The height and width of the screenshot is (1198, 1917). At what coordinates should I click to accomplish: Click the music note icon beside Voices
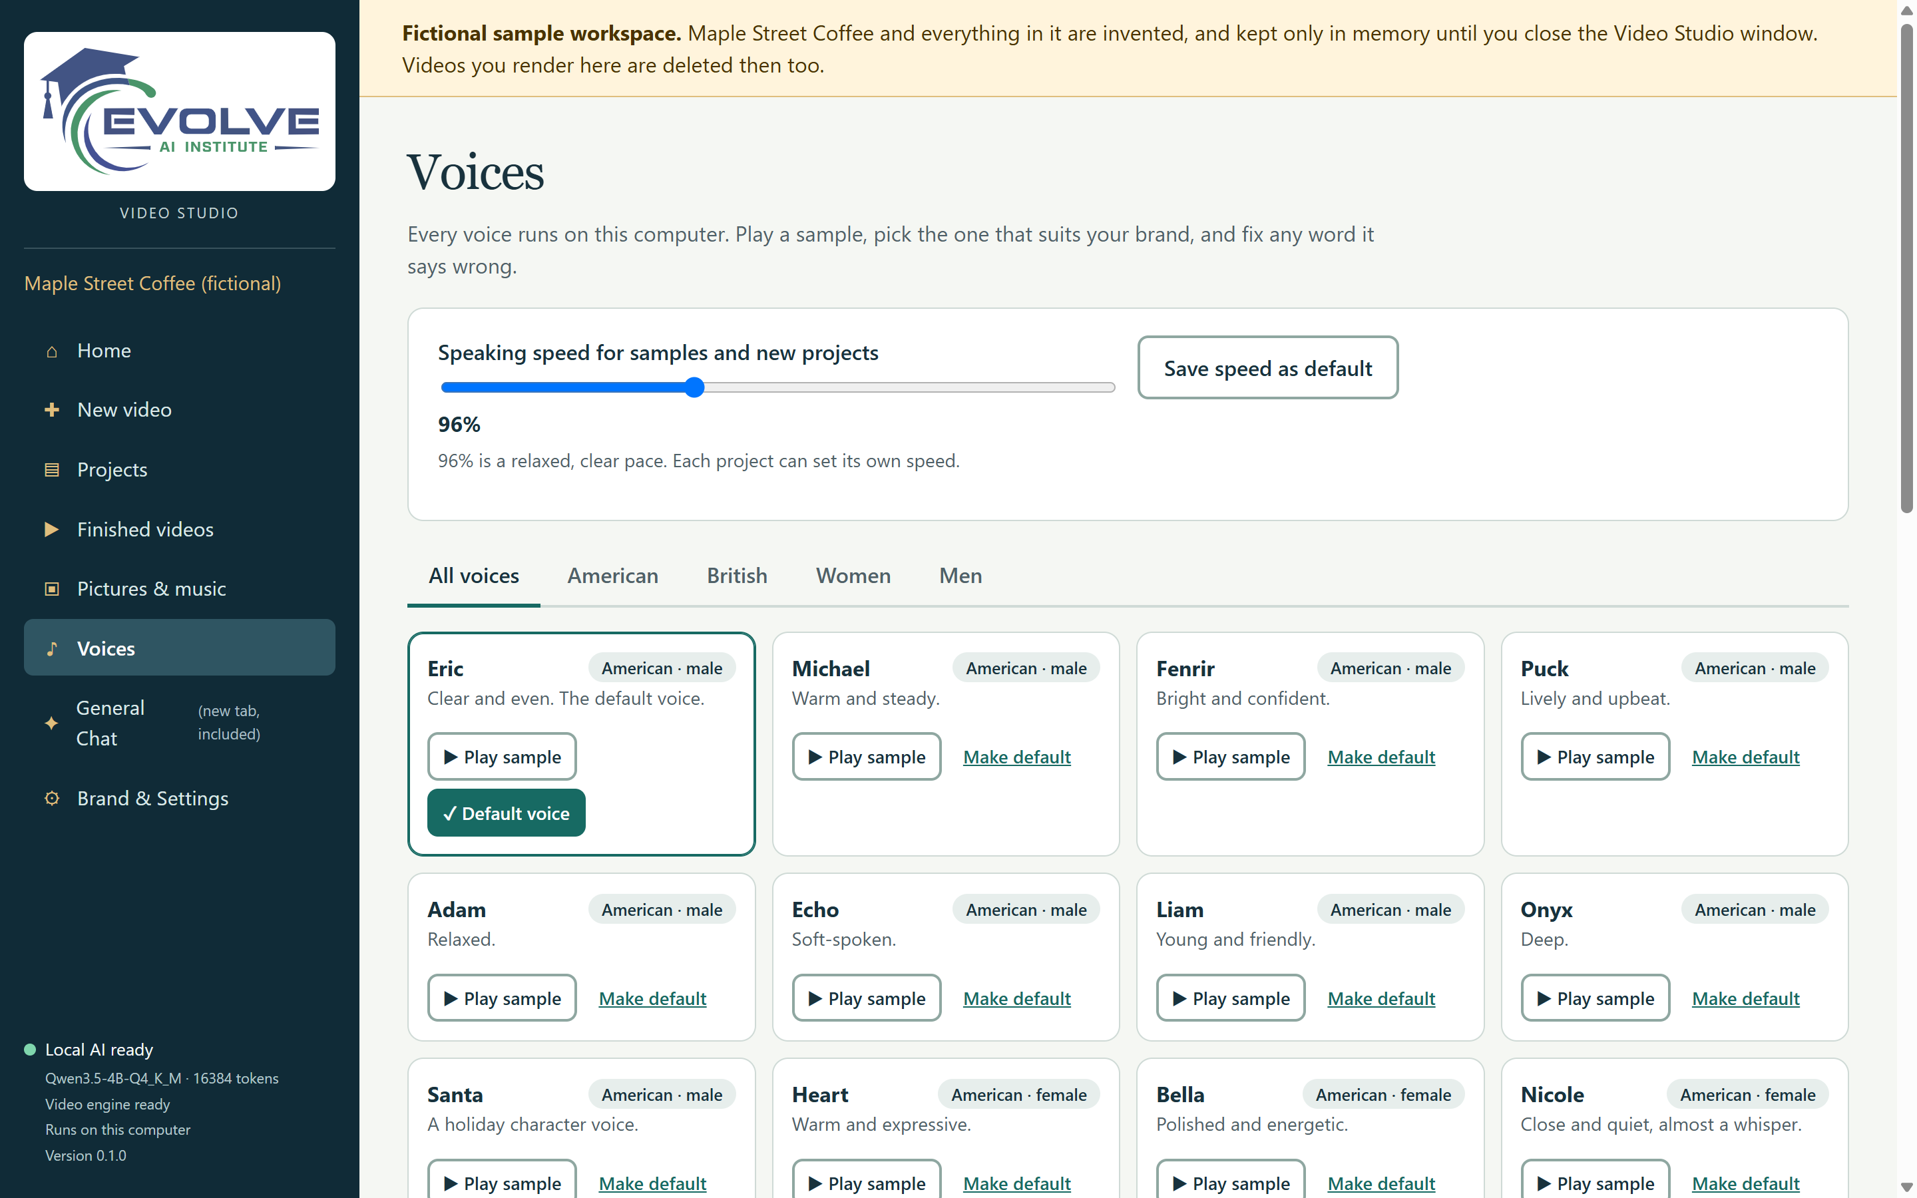pyautogui.click(x=51, y=649)
